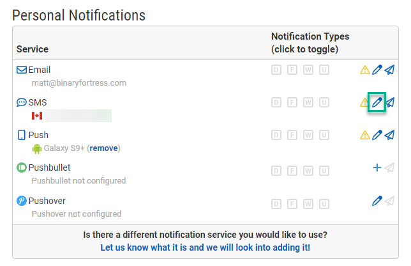Edit the Pushover configuration
Image resolution: width=411 pixels, height=266 pixels.
click(377, 201)
